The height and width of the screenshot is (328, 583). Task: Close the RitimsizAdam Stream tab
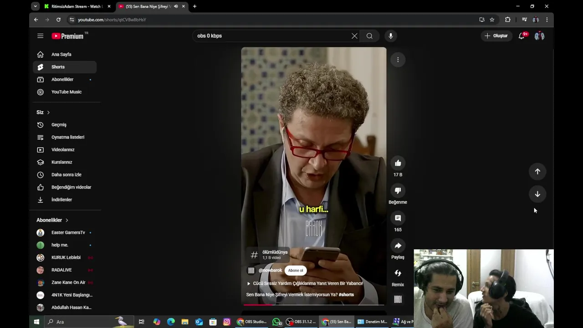109,6
